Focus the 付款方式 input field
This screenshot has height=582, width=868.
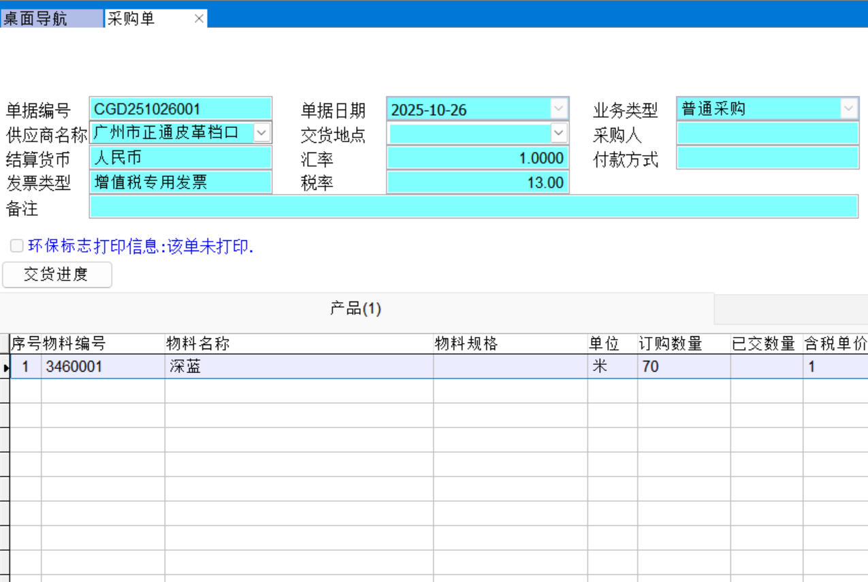coord(767,158)
